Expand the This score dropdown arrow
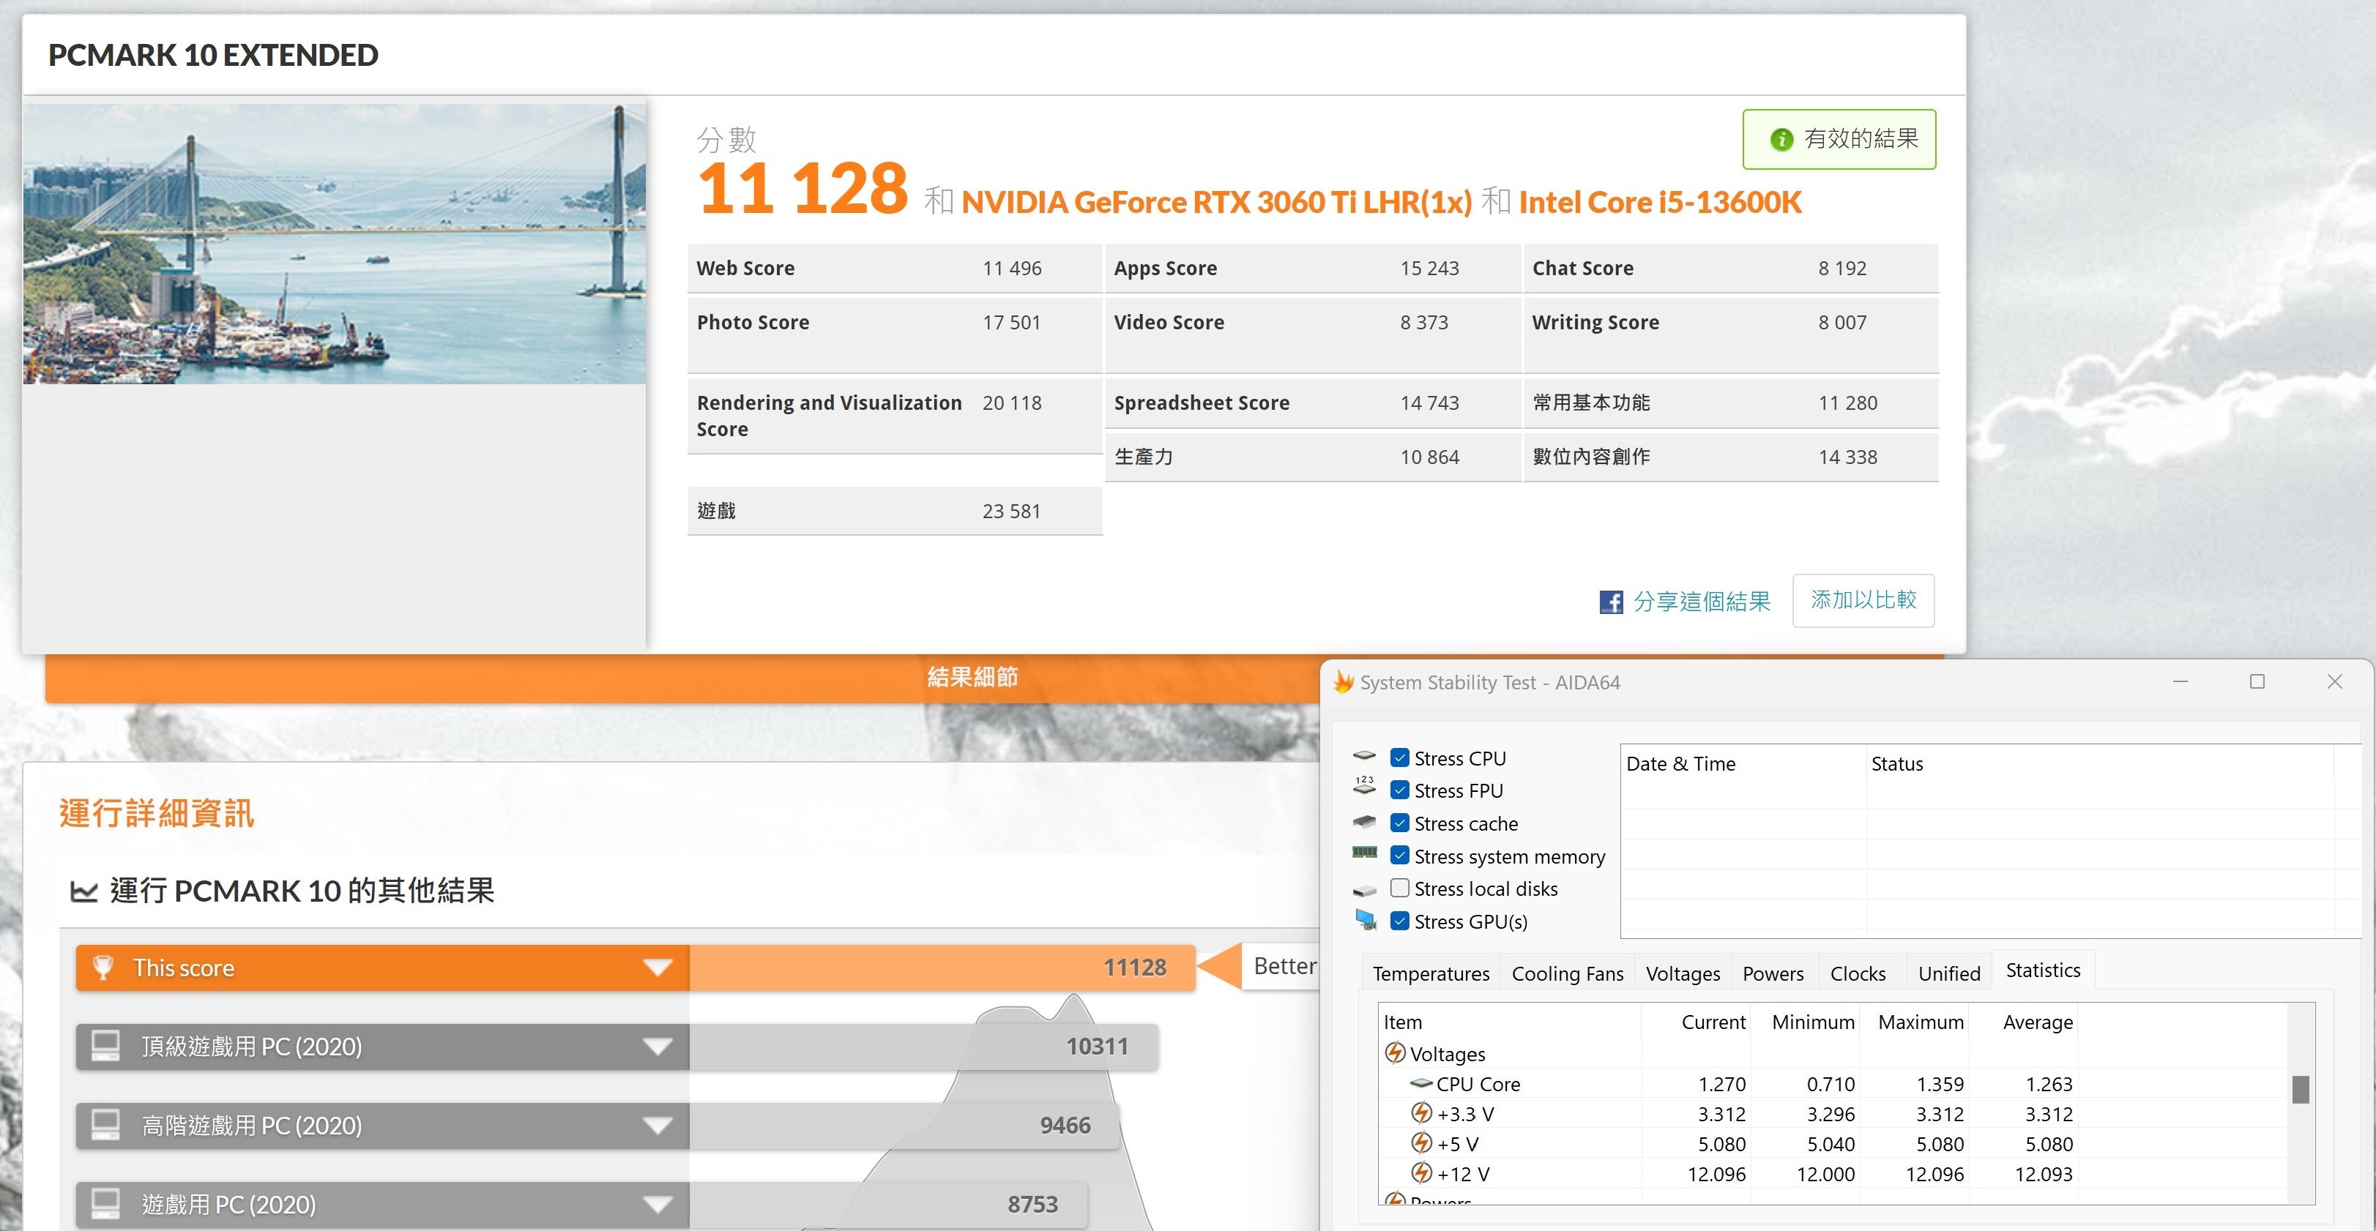 pos(657,968)
